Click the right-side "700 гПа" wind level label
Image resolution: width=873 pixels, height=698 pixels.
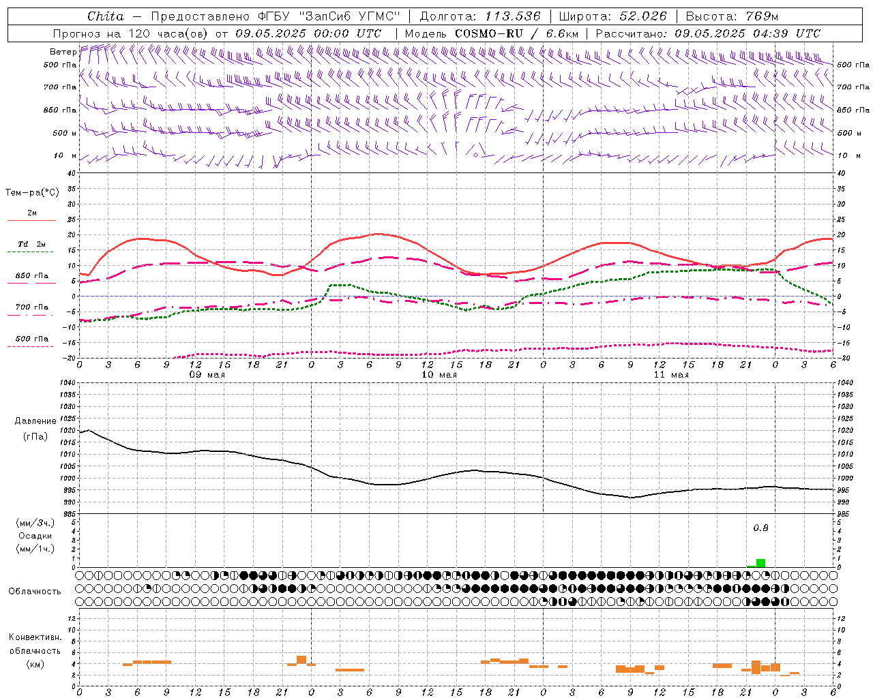coord(853,87)
